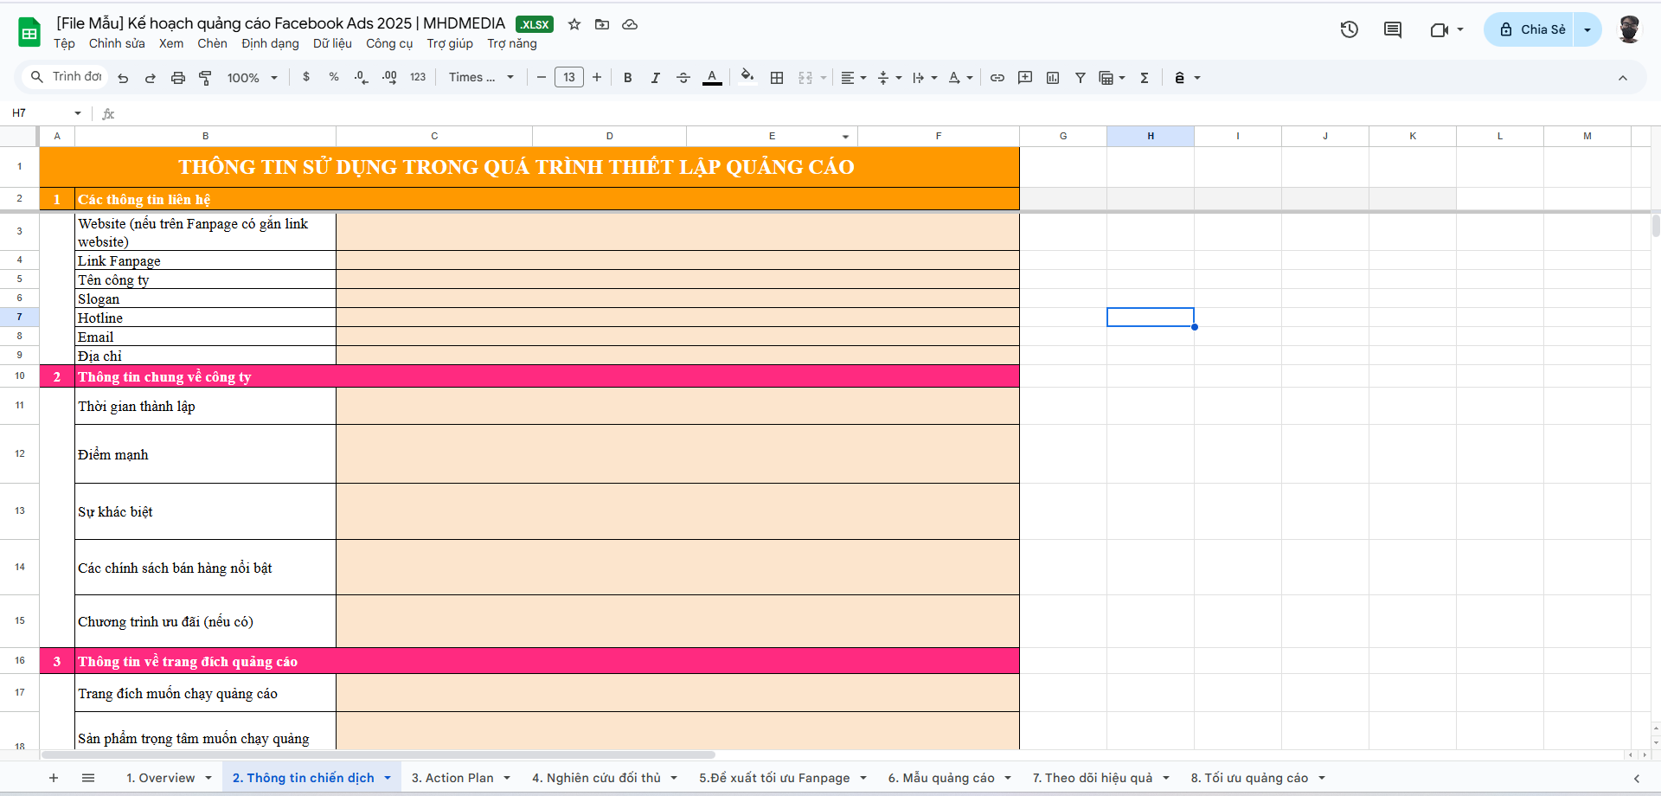This screenshot has width=1661, height=796.
Task: Toggle strikethrough formatting
Action: point(683,78)
